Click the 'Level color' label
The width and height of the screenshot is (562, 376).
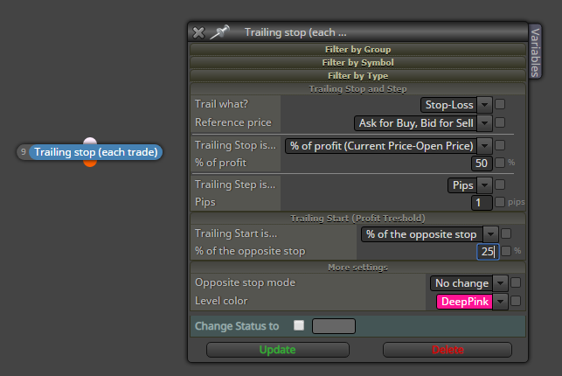tap(221, 301)
